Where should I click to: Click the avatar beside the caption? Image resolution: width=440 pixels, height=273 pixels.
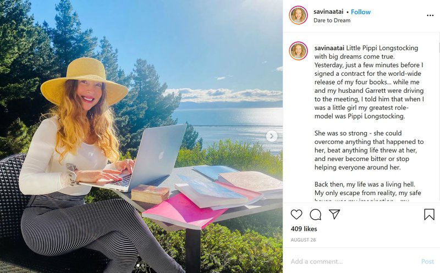coord(298,51)
